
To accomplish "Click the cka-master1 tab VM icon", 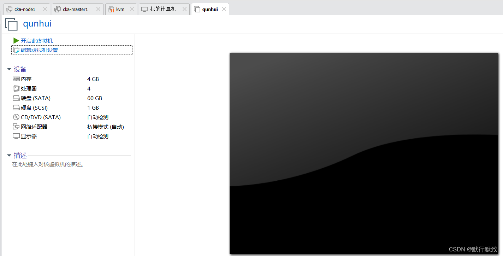I will tap(58, 9).
